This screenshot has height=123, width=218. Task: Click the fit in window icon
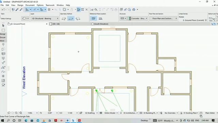pos(21,113)
